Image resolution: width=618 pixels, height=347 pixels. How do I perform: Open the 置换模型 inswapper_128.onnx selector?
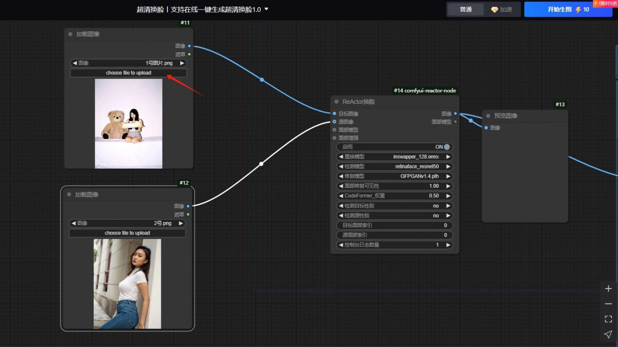coord(394,157)
